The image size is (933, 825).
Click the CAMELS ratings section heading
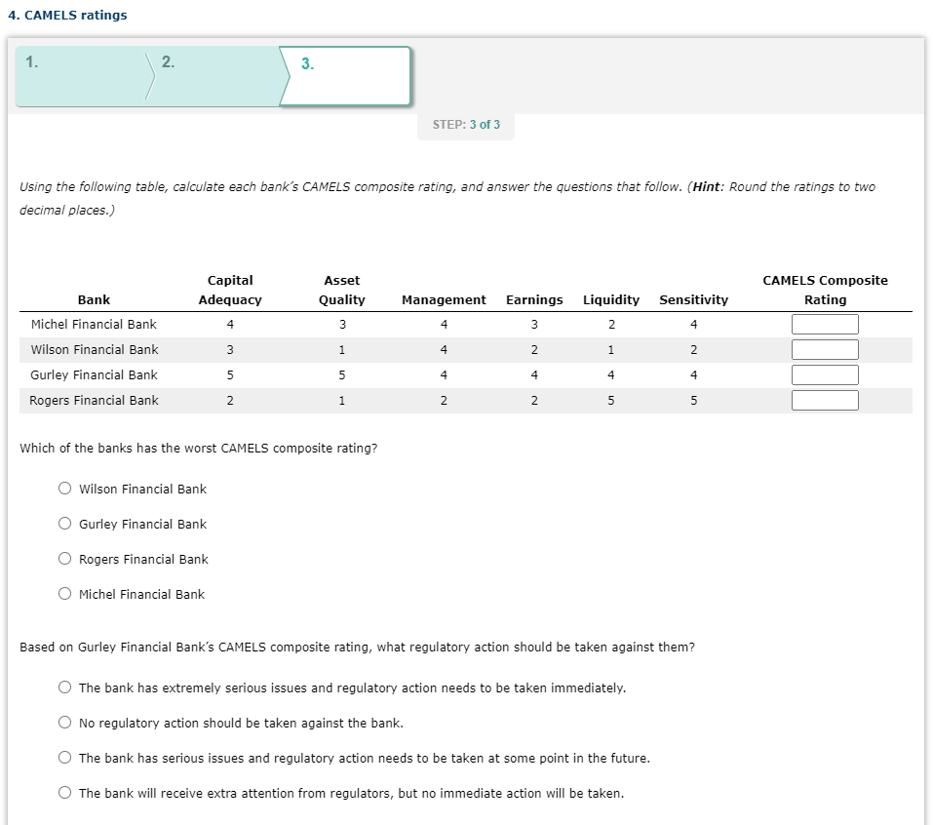click(66, 15)
